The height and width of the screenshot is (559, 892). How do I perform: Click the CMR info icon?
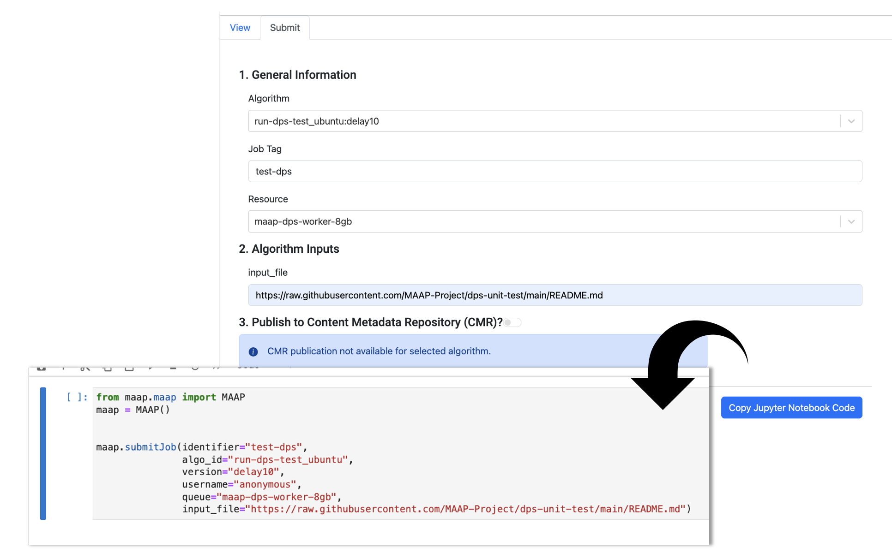click(253, 352)
